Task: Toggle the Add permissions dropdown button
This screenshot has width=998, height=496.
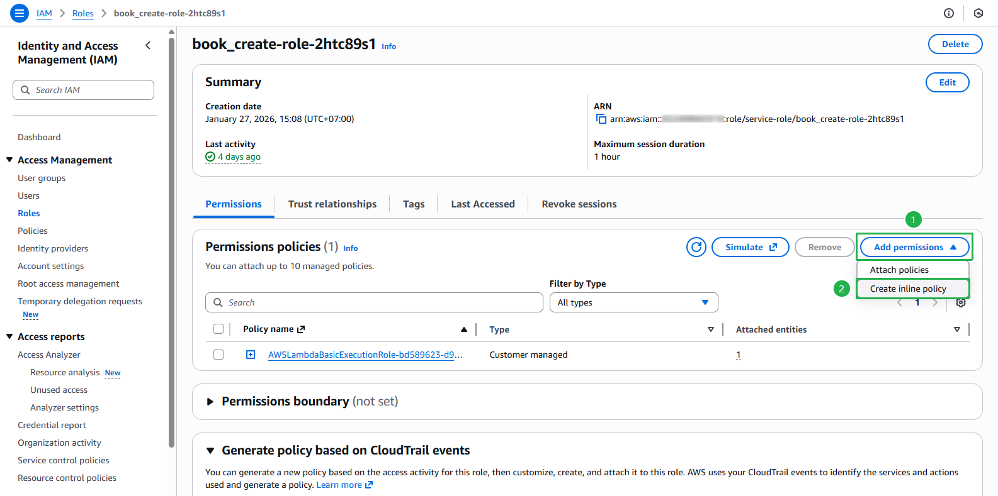Action: pyautogui.click(x=915, y=247)
